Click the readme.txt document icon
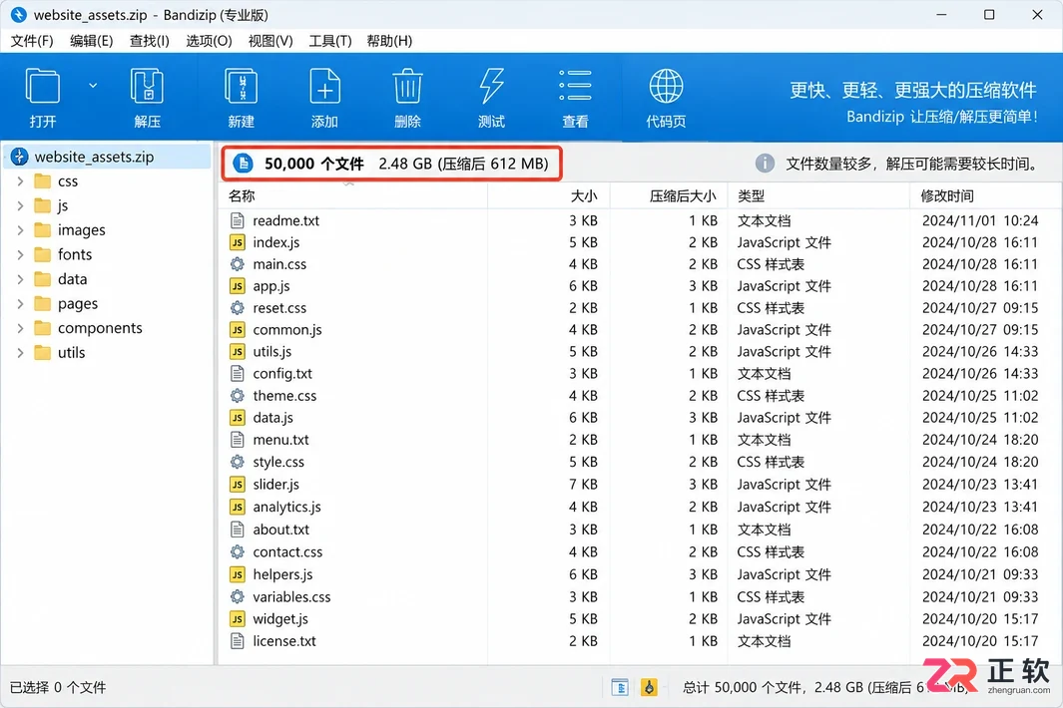The width and height of the screenshot is (1063, 708). click(238, 220)
